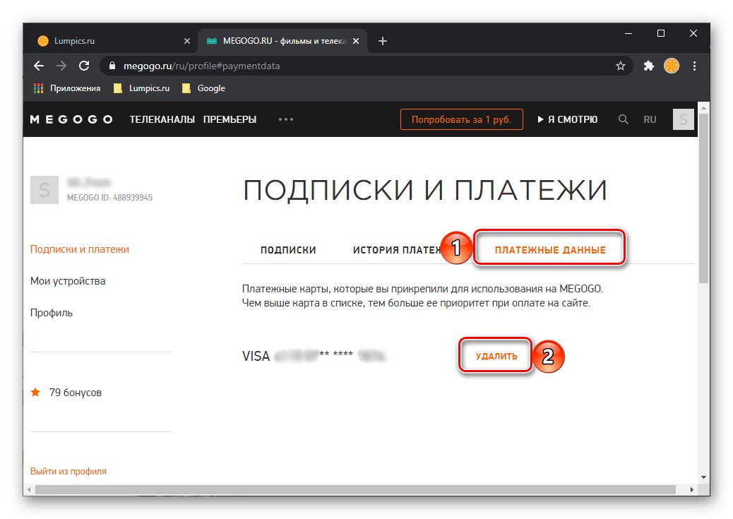Viewport: 733px width, 519px height.
Task: Click the vertical scrollbar thumb
Action: coord(703,198)
